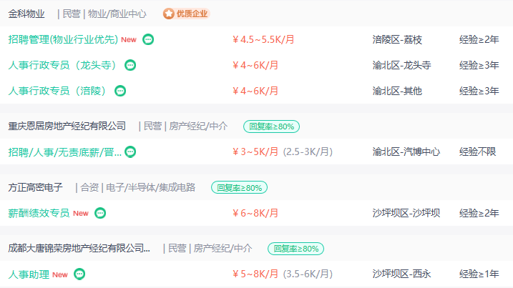
Task: Click 回复率≥80% badge for 重庆恩居房地产
Action: point(272,126)
